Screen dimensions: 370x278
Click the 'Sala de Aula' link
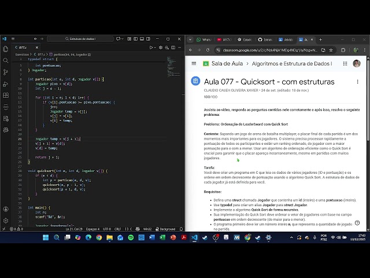227,64
